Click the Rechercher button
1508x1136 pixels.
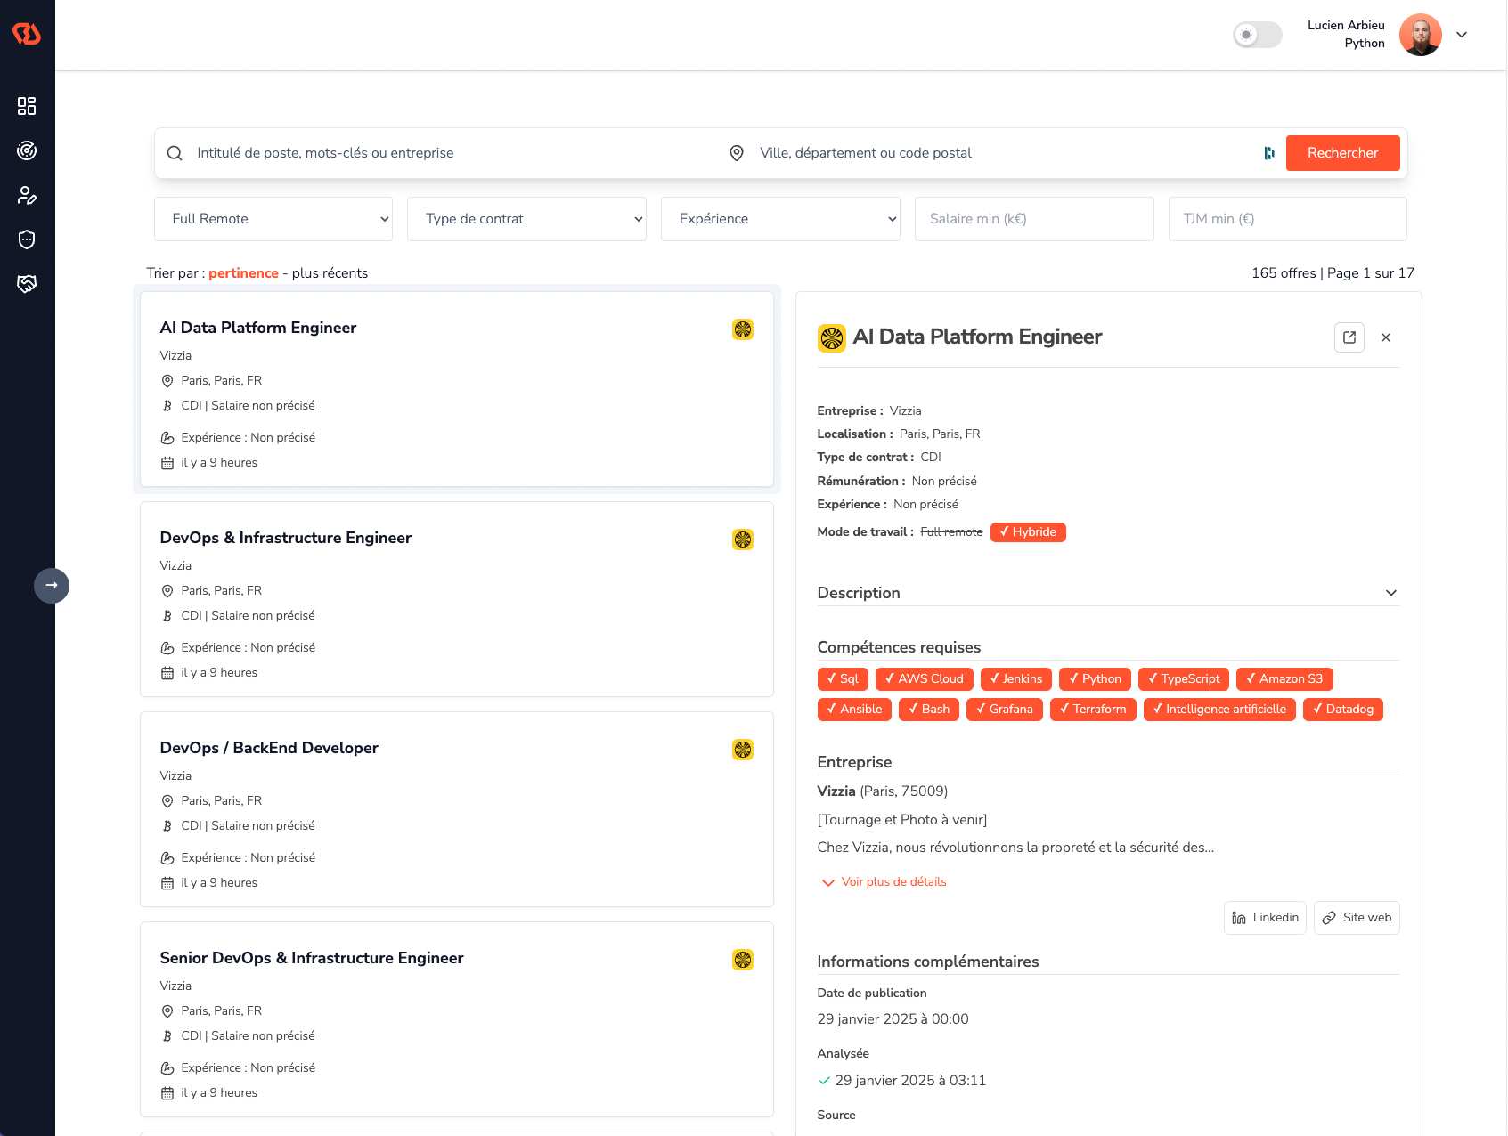(x=1342, y=153)
